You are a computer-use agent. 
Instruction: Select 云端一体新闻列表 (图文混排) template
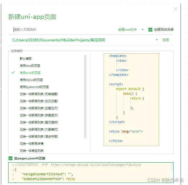(x=39, y=122)
